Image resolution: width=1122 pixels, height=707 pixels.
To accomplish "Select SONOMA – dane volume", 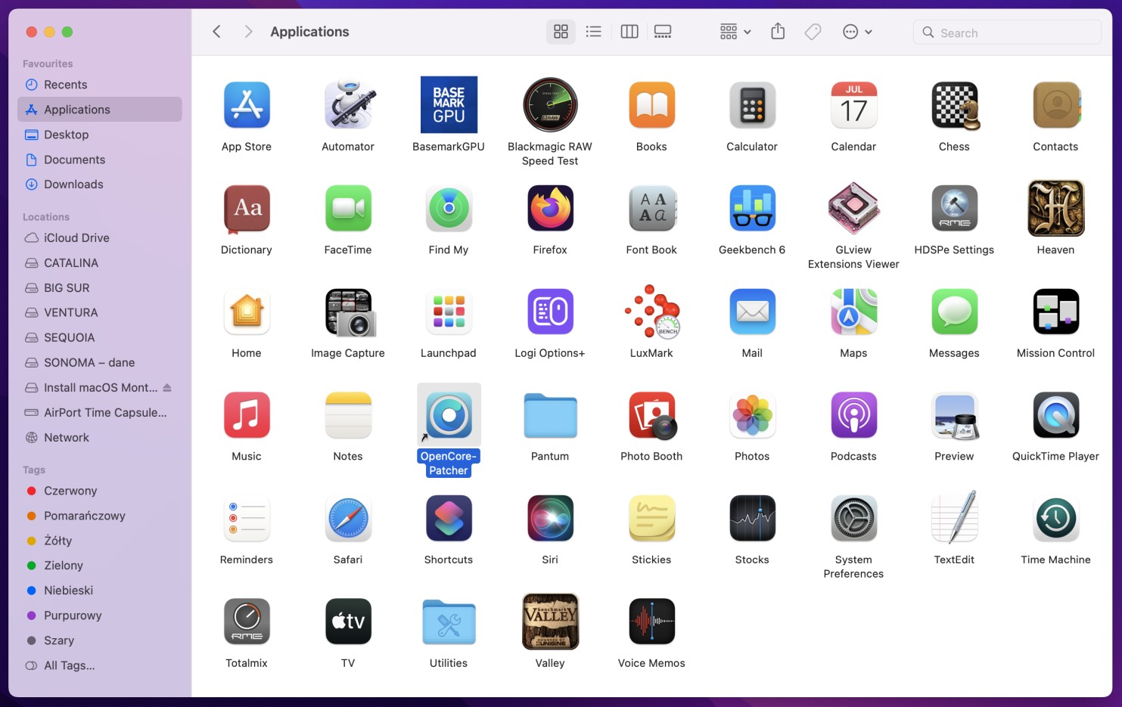I will (x=100, y=363).
